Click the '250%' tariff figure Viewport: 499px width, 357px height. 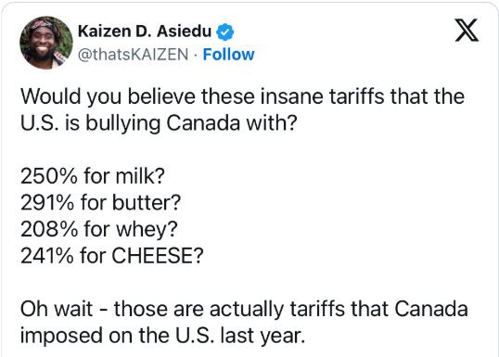[x=48, y=175]
